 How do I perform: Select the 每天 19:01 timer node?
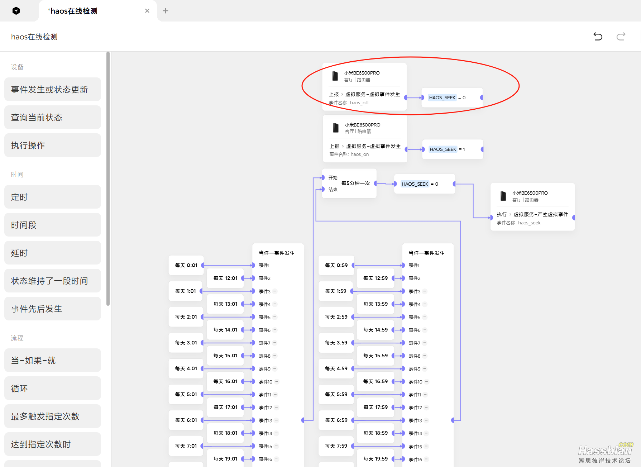(x=225, y=459)
